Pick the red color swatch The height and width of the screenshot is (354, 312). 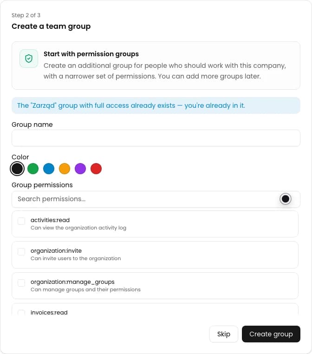(96, 169)
